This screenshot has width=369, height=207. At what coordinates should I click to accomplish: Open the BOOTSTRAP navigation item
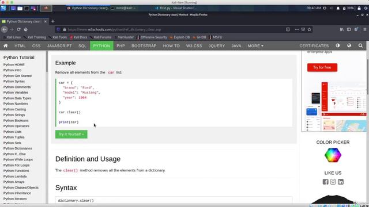coord(144,46)
